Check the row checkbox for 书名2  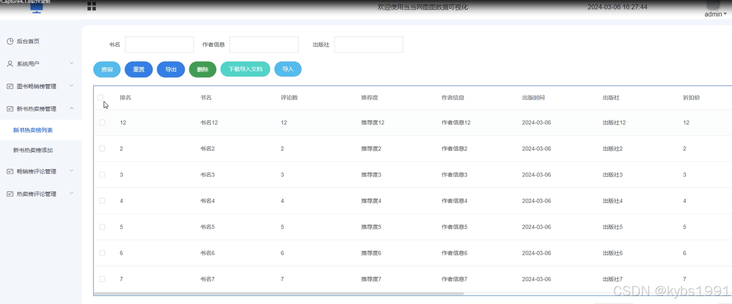(x=102, y=148)
